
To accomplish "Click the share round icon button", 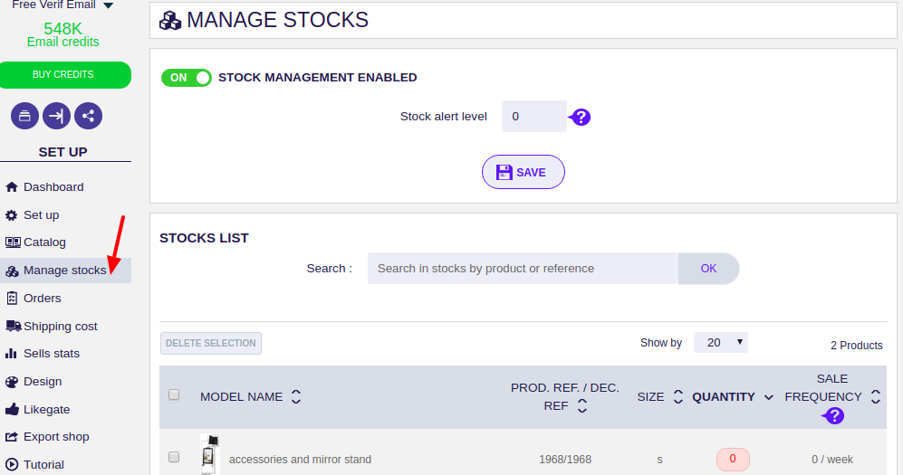I will [88, 116].
